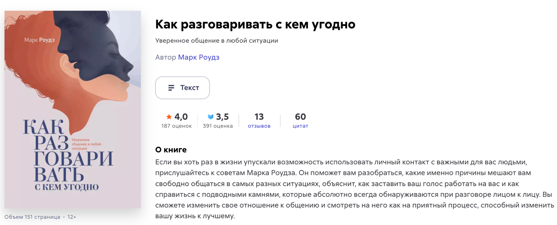Click the 4,0 star rating value
The width and height of the screenshot is (557, 225).
click(181, 117)
